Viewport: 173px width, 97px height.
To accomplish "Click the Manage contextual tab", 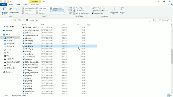I will point(35,1).
